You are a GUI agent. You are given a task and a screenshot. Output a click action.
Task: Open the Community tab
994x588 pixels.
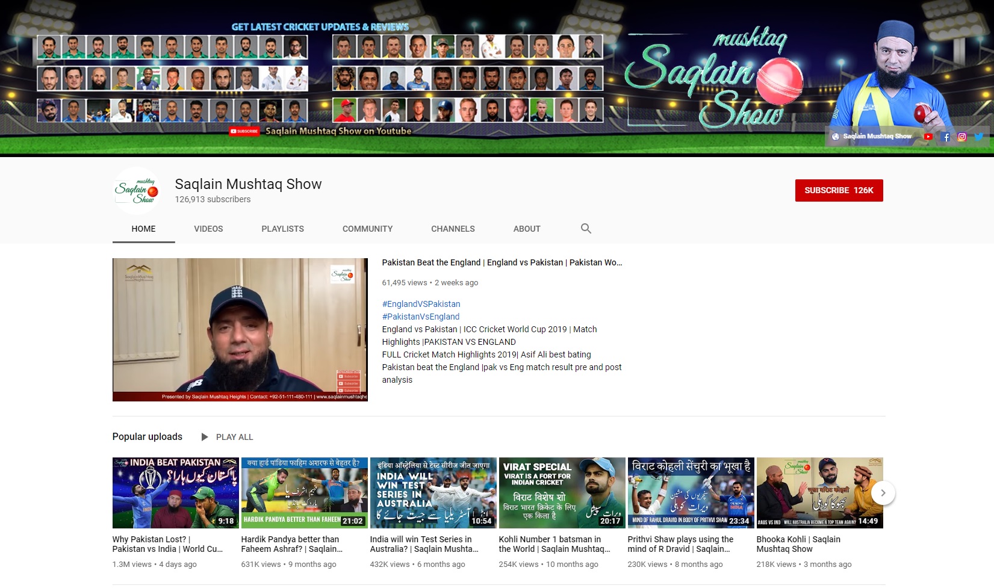click(x=367, y=229)
